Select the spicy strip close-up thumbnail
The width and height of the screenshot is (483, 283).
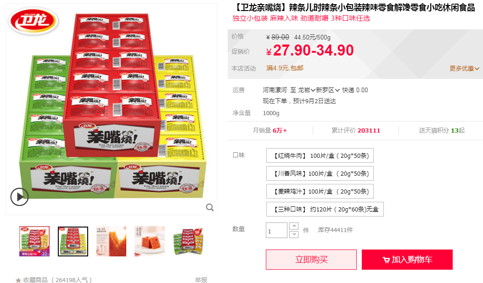point(111,241)
